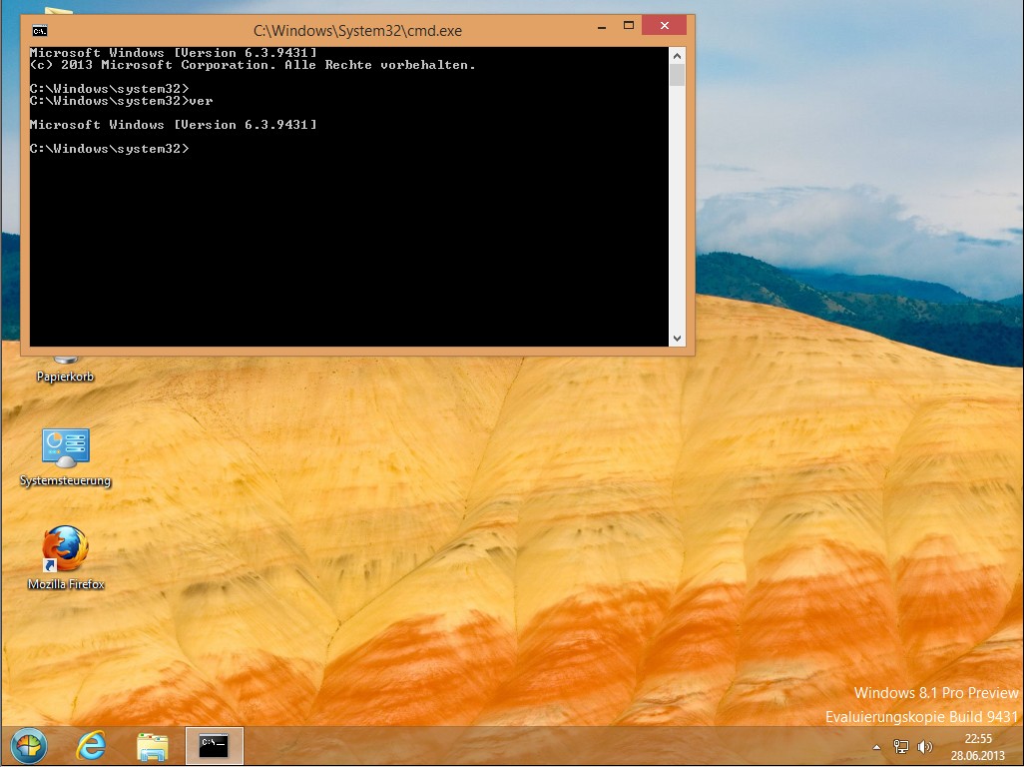Screen dimensions: 1024x767
Task: Show hidden tray icons arrow
Action: [877, 747]
